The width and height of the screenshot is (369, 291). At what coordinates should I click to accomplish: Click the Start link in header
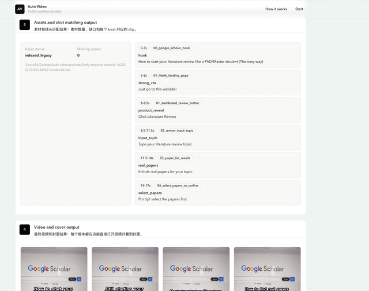tap(299, 9)
